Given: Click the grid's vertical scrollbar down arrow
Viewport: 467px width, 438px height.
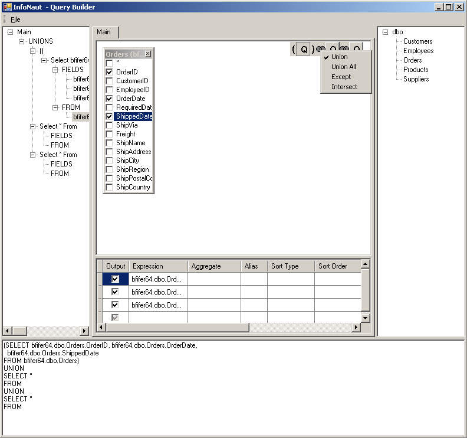Looking at the screenshot, I should pyautogui.click(x=365, y=318).
